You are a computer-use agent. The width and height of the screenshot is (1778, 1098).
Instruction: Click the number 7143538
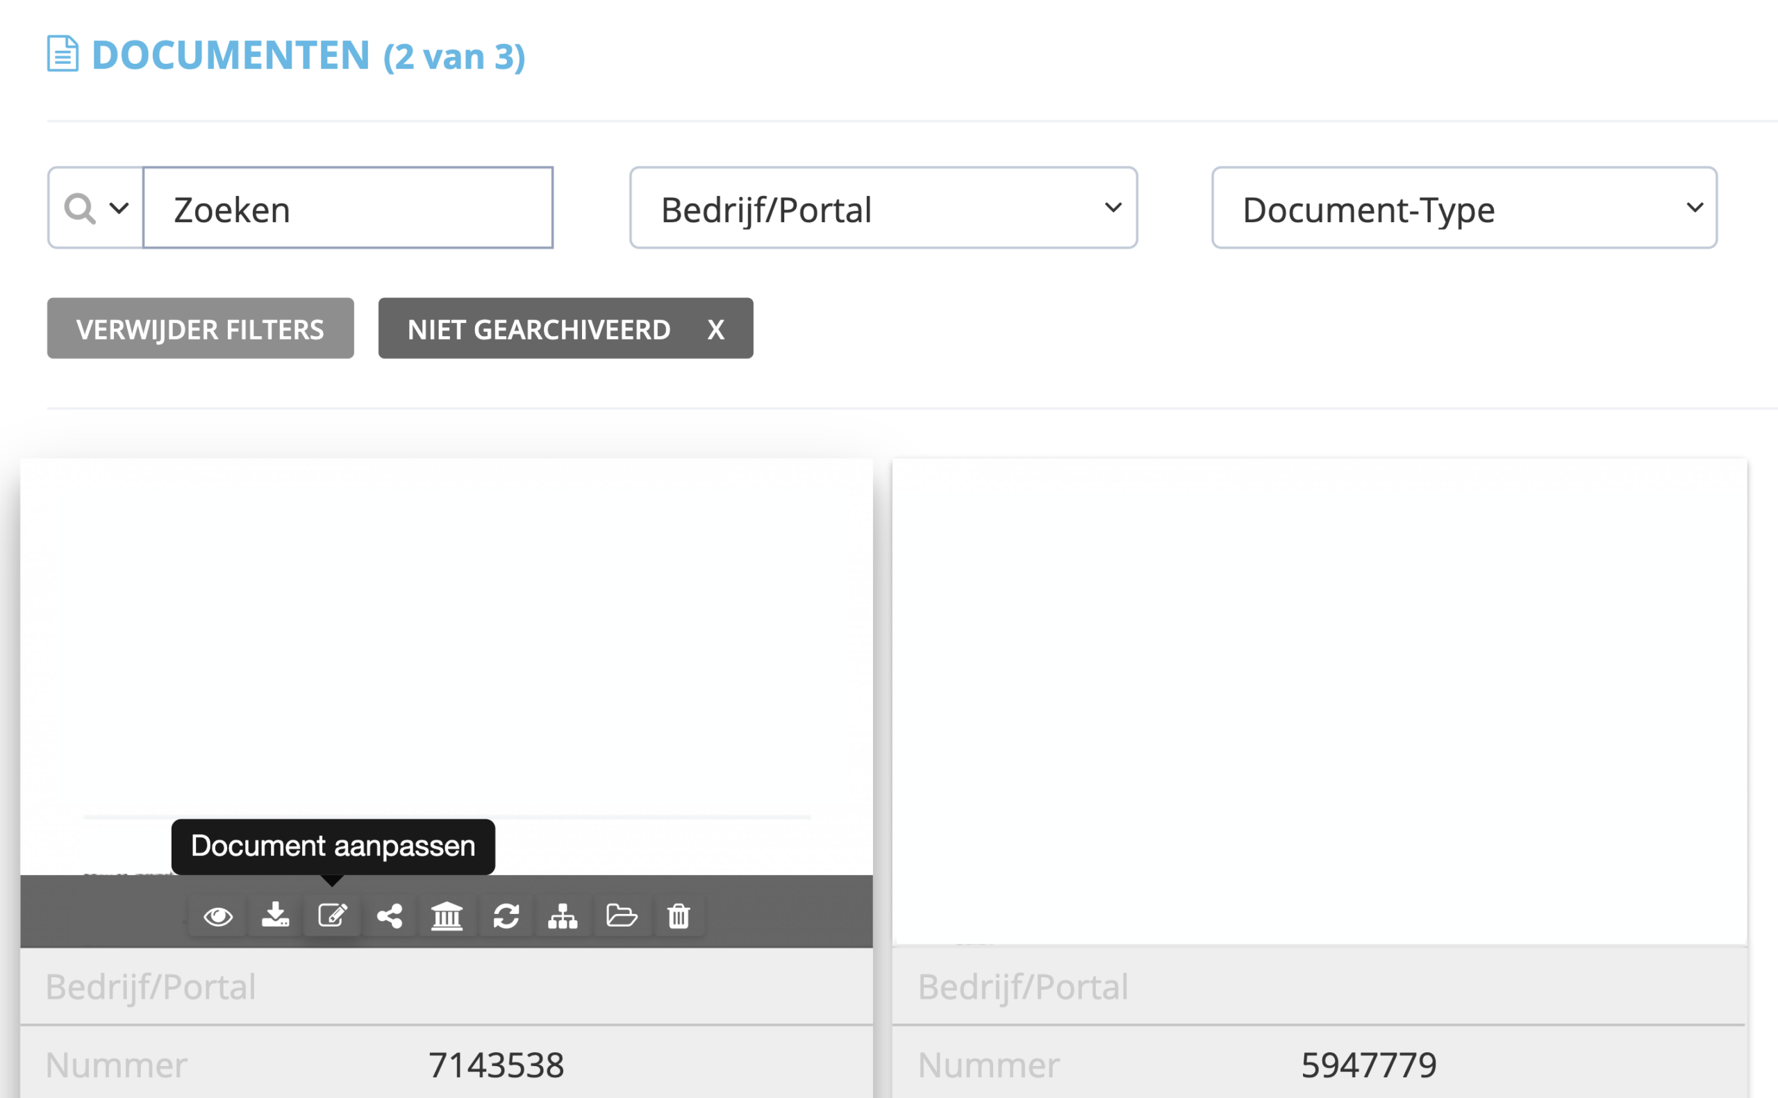(x=497, y=1065)
